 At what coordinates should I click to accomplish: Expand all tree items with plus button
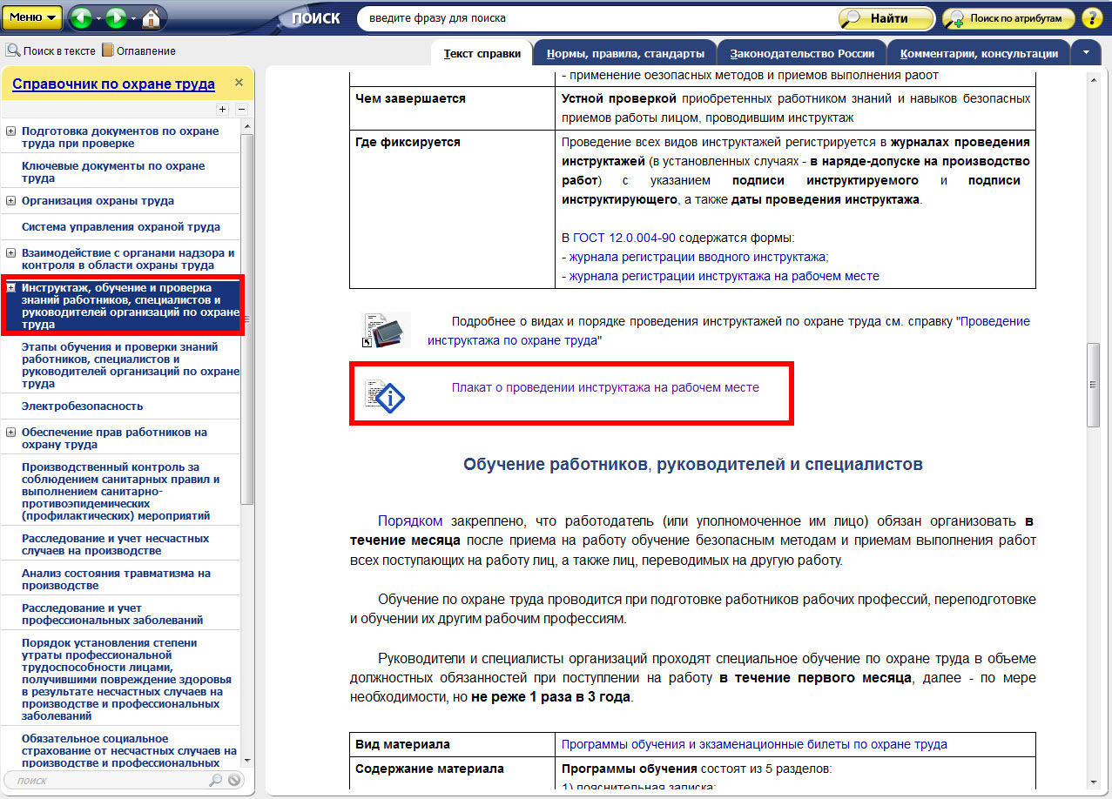[x=222, y=110]
